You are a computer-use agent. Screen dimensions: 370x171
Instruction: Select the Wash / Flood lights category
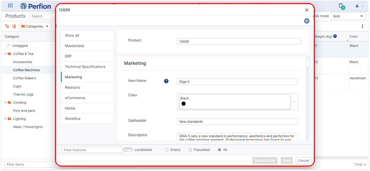coord(28,127)
